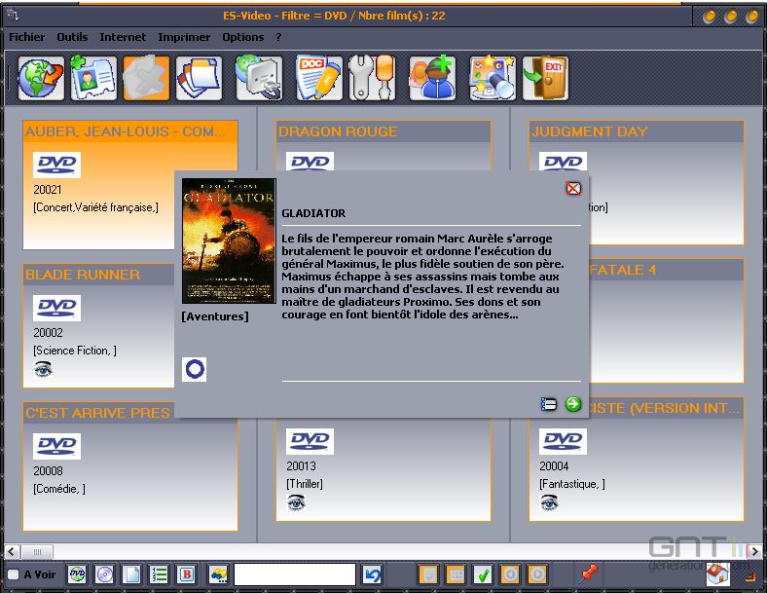Click the horizontal scrollbar left arrow
Viewport: 767px width, 593px height.
coord(13,552)
